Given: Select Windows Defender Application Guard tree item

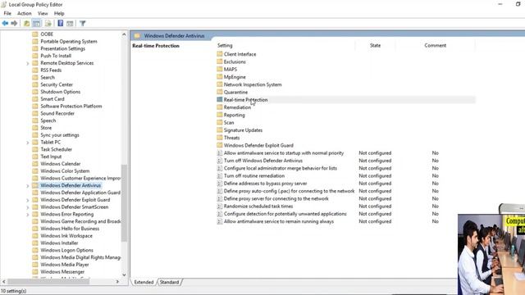Looking at the screenshot, I should point(80,193).
